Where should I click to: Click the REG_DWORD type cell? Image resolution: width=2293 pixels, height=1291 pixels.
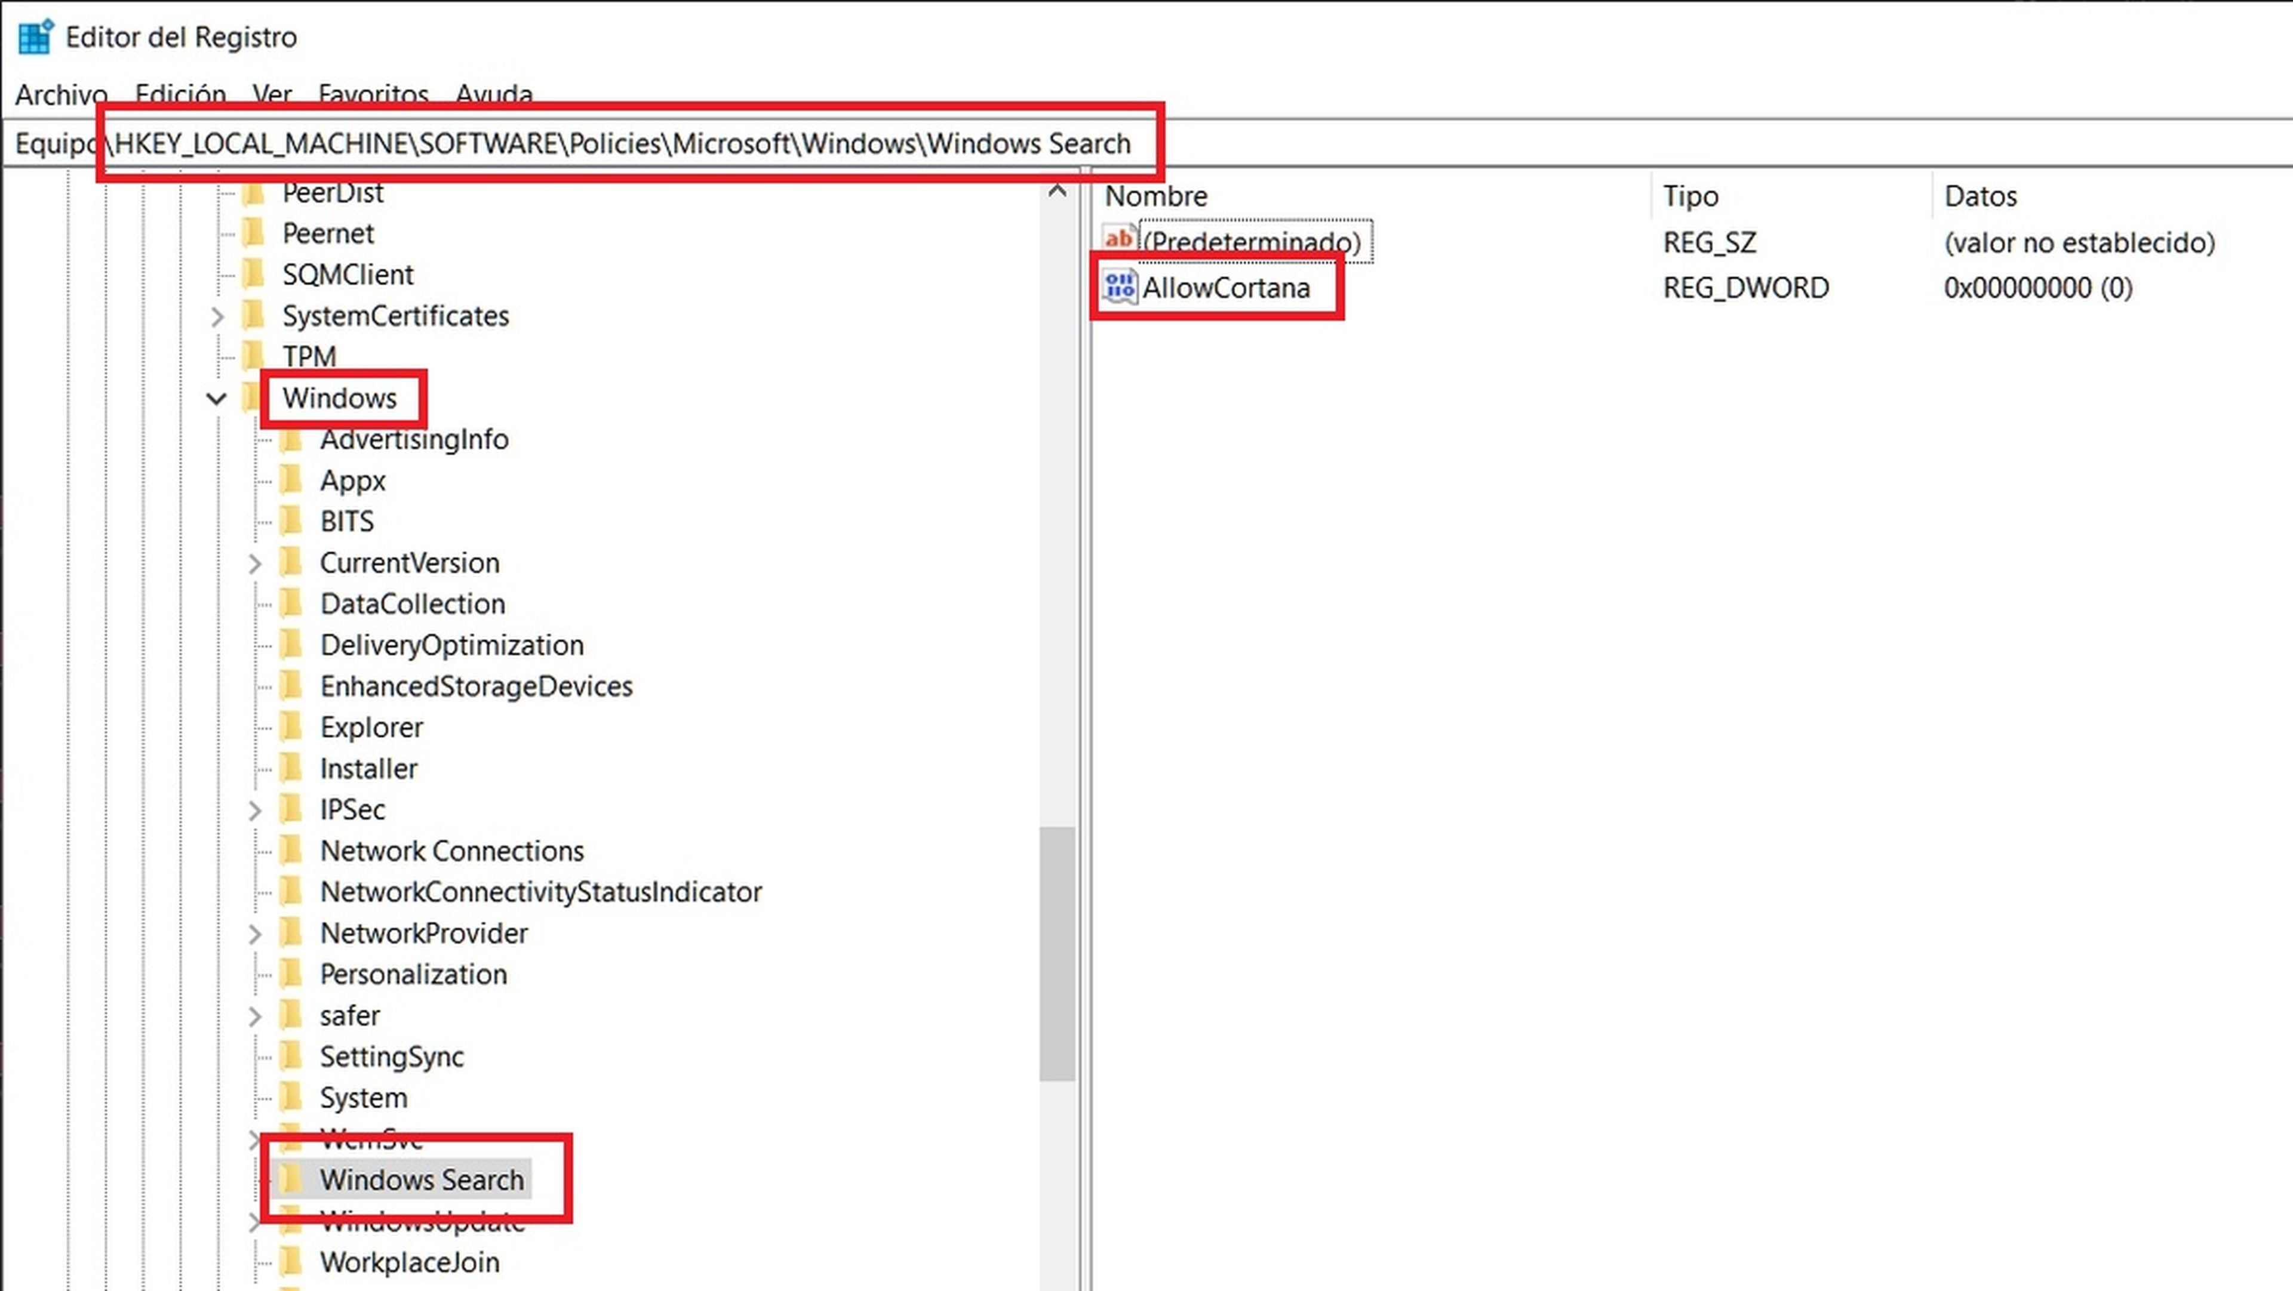(x=1745, y=288)
